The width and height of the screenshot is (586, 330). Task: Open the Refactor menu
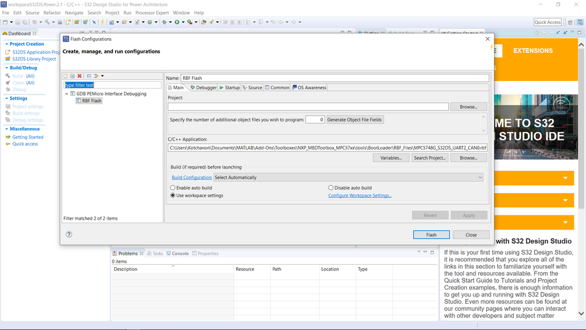52,13
